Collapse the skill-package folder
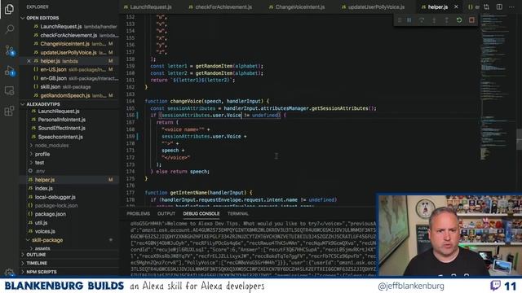Image resolution: width=522 pixels, height=293 pixels. click(47, 240)
